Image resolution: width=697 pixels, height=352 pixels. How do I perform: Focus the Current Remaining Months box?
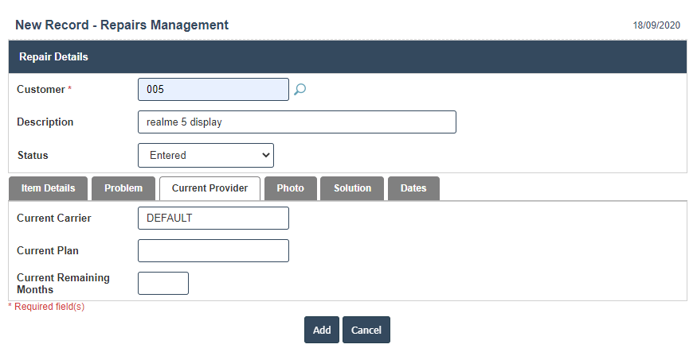[163, 283]
